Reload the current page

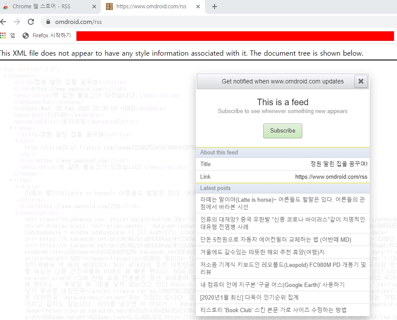click(x=31, y=22)
